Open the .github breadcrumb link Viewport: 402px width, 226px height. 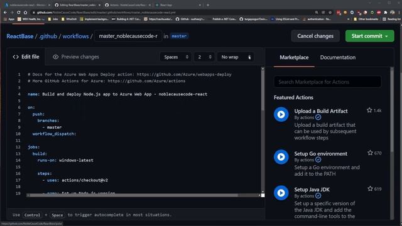coord(48,36)
